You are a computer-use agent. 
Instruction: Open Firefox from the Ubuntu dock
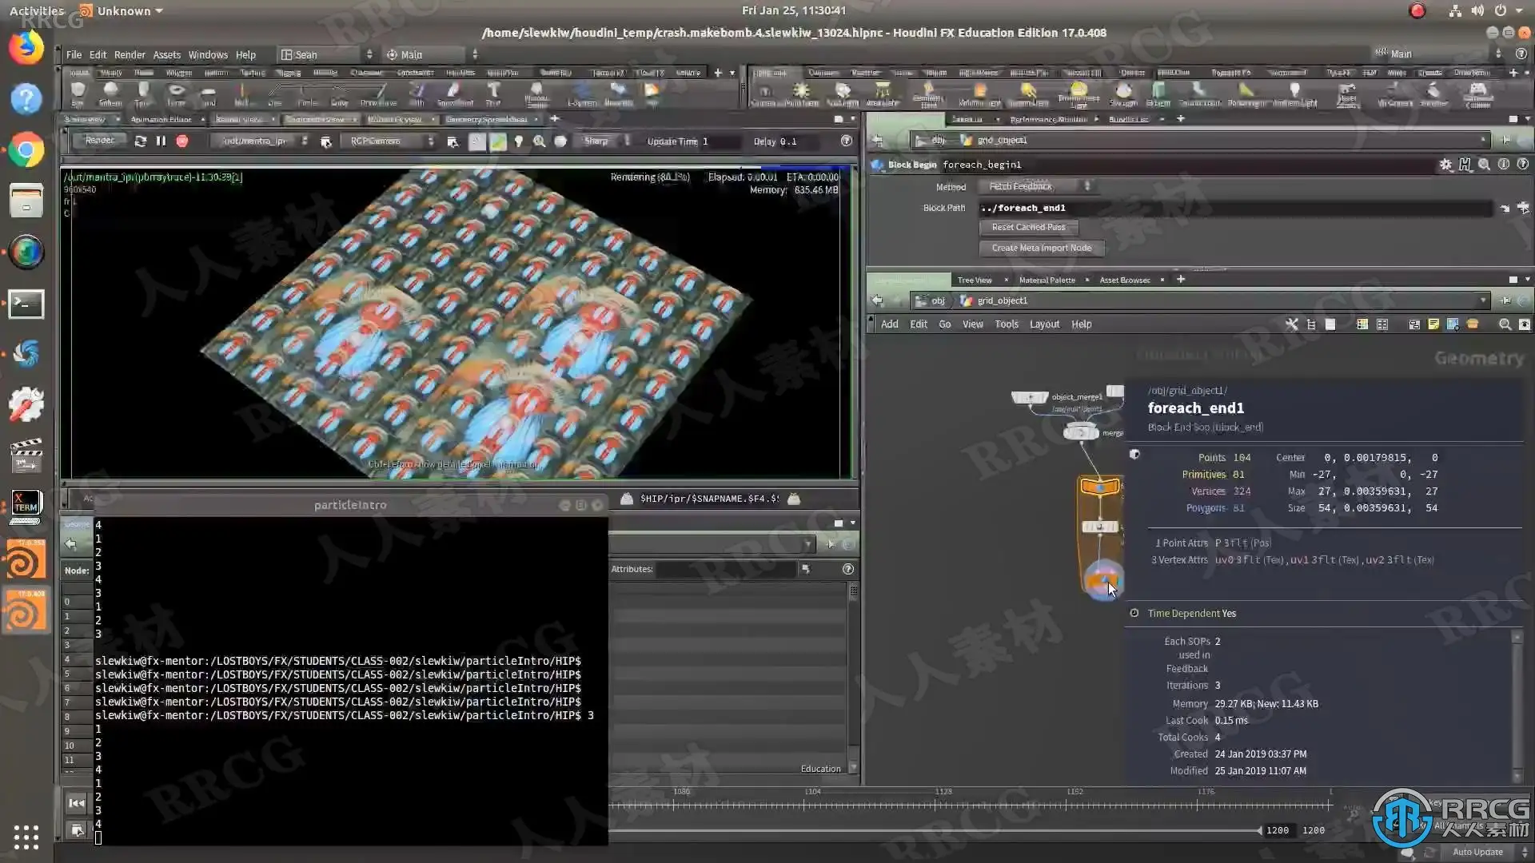click(26, 48)
